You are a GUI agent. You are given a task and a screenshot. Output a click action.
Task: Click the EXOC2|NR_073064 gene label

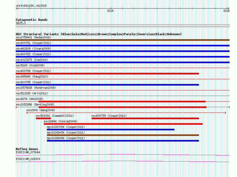(x=28, y=152)
